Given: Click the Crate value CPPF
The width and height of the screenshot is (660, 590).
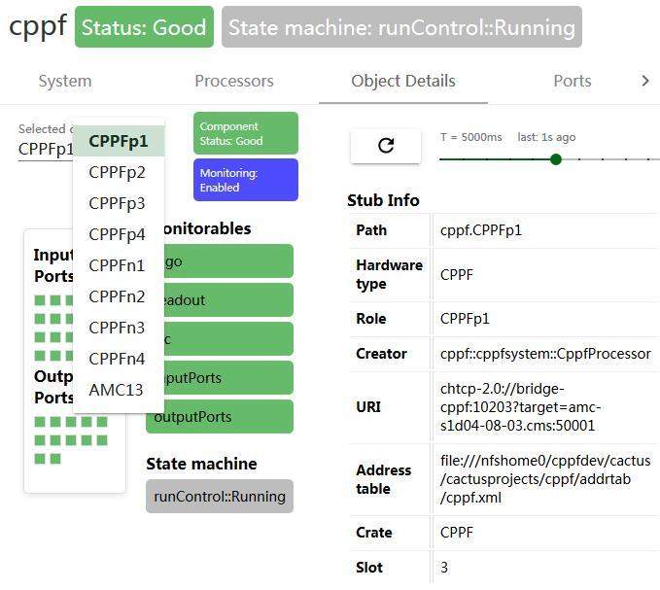Looking at the screenshot, I should 456,533.
